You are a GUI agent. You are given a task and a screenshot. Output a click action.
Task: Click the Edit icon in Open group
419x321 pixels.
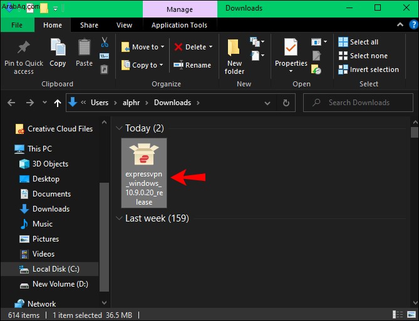click(316, 56)
